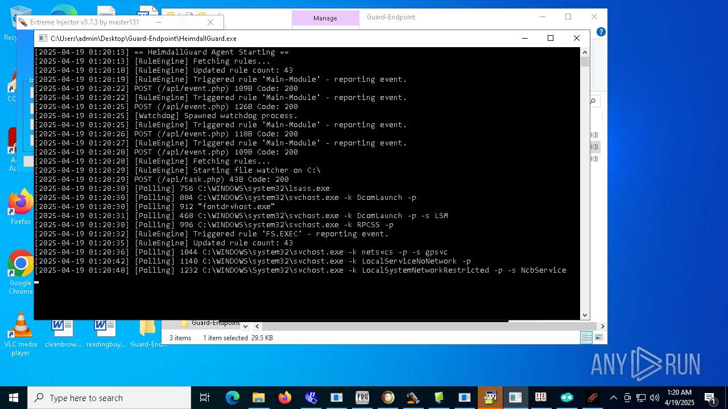Screen dimensions: 728x409
Task: Launch Microsoft Edge from the taskbar
Action: 233,398
